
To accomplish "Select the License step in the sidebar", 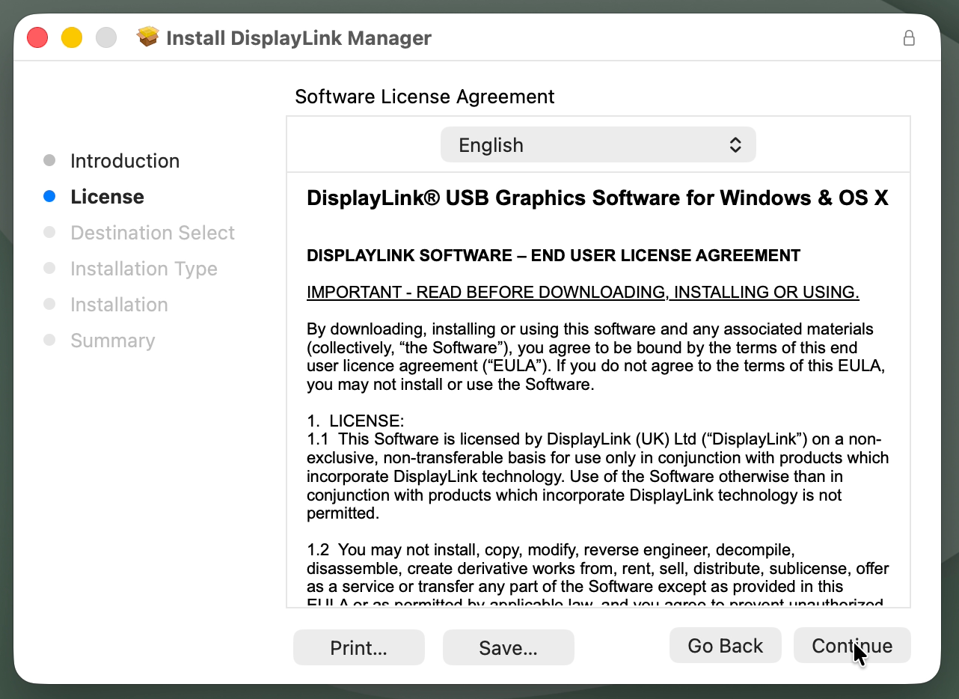I will (x=107, y=196).
